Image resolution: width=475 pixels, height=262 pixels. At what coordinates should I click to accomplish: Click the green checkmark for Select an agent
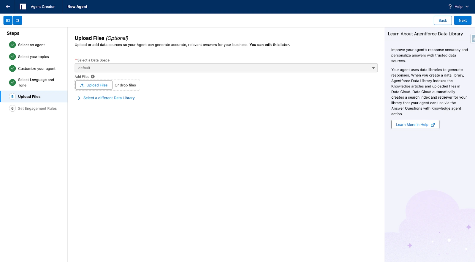(x=12, y=45)
